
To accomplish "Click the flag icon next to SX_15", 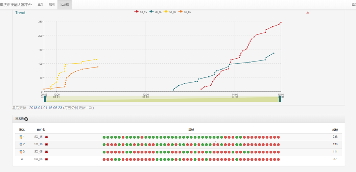I will tap(46, 137).
